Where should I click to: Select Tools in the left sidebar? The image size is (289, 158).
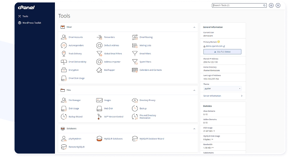coord(25,16)
